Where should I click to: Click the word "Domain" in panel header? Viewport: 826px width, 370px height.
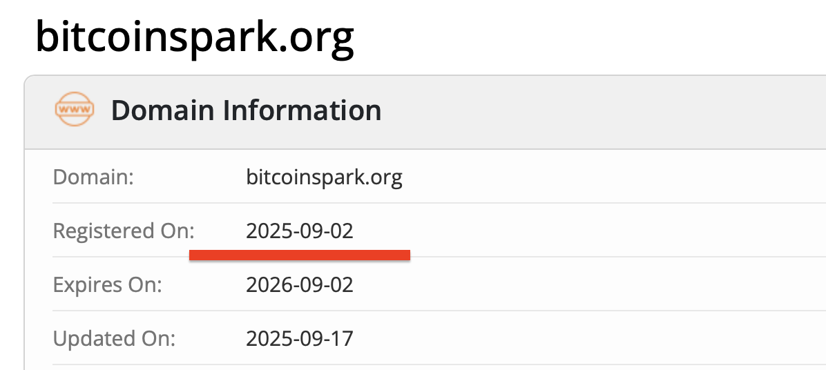pos(163,110)
